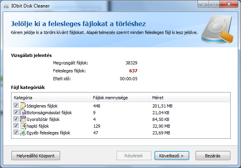Viewport: 241px width, 168px height.
Task: Click the Részletek button
Action: point(134,156)
